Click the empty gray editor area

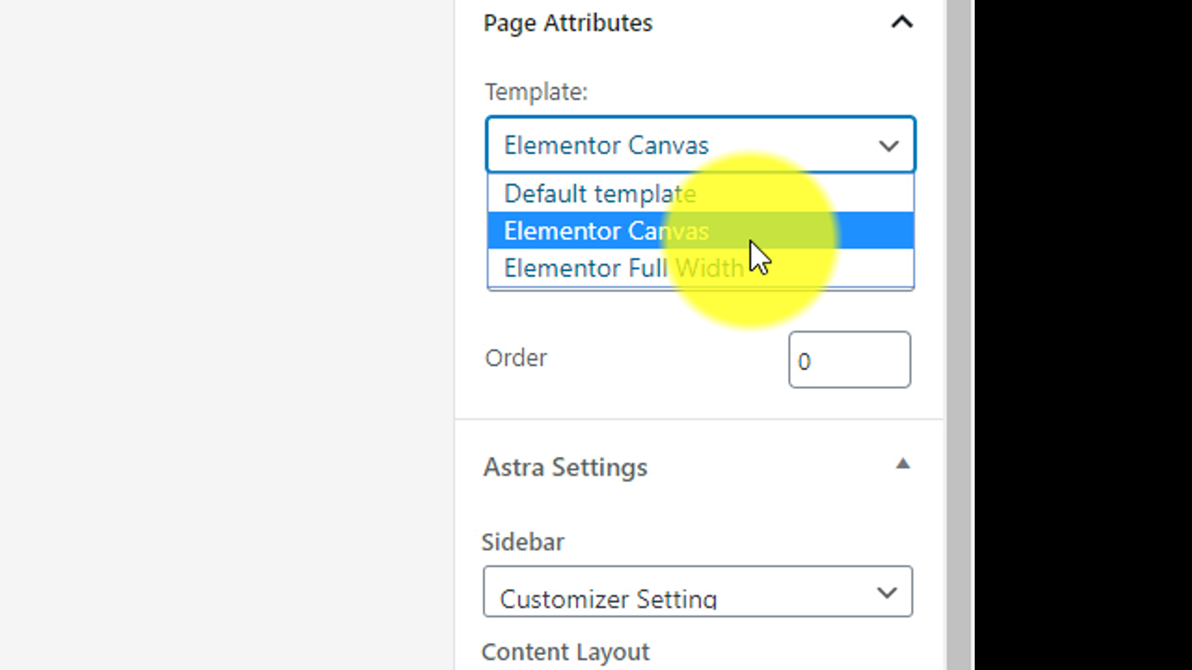(x=223, y=335)
